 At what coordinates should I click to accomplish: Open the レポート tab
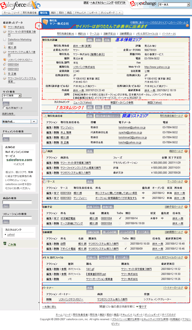point(93,13)
